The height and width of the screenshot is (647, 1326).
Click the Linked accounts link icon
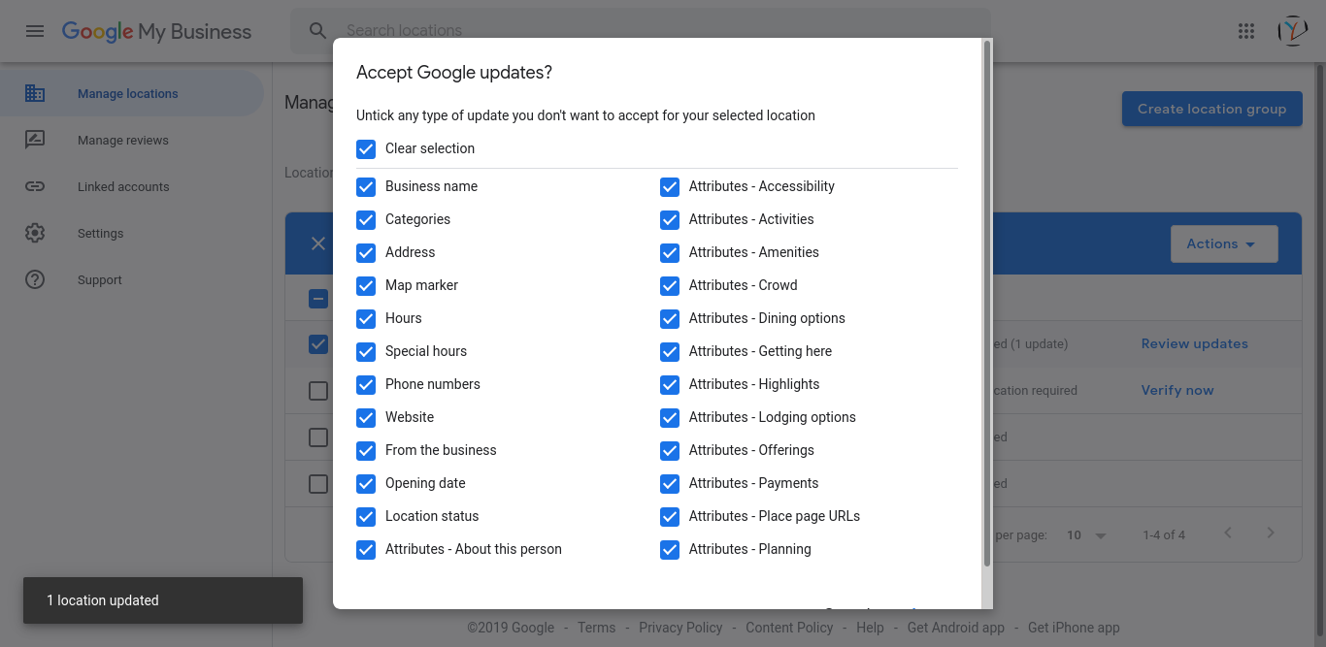(x=35, y=187)
